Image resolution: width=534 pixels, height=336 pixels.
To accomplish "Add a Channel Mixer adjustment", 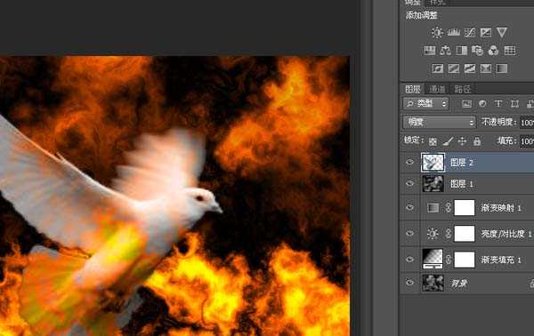I will [493, 51].
